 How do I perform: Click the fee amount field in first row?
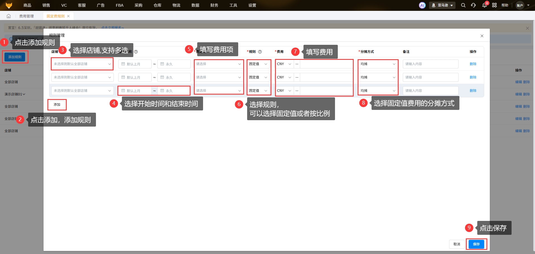pyautogui.click(x=326, y=64)
